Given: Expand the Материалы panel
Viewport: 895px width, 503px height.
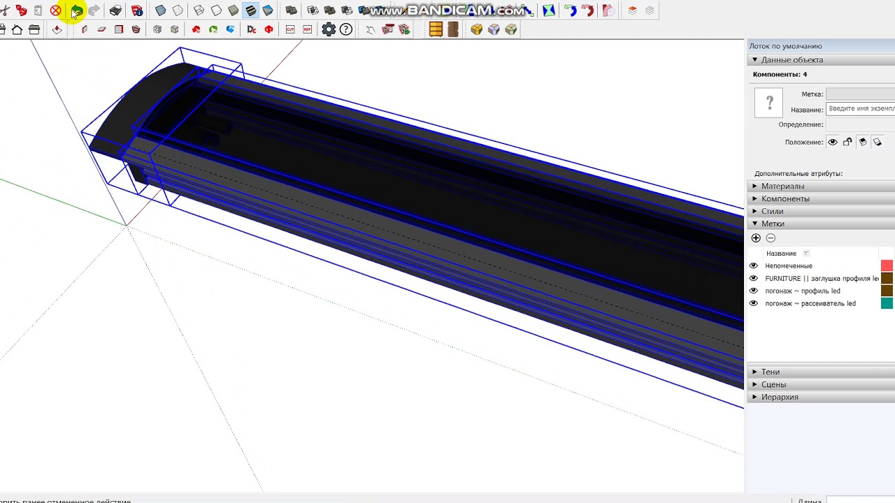Looking at the screenshot, I should 821,186.
